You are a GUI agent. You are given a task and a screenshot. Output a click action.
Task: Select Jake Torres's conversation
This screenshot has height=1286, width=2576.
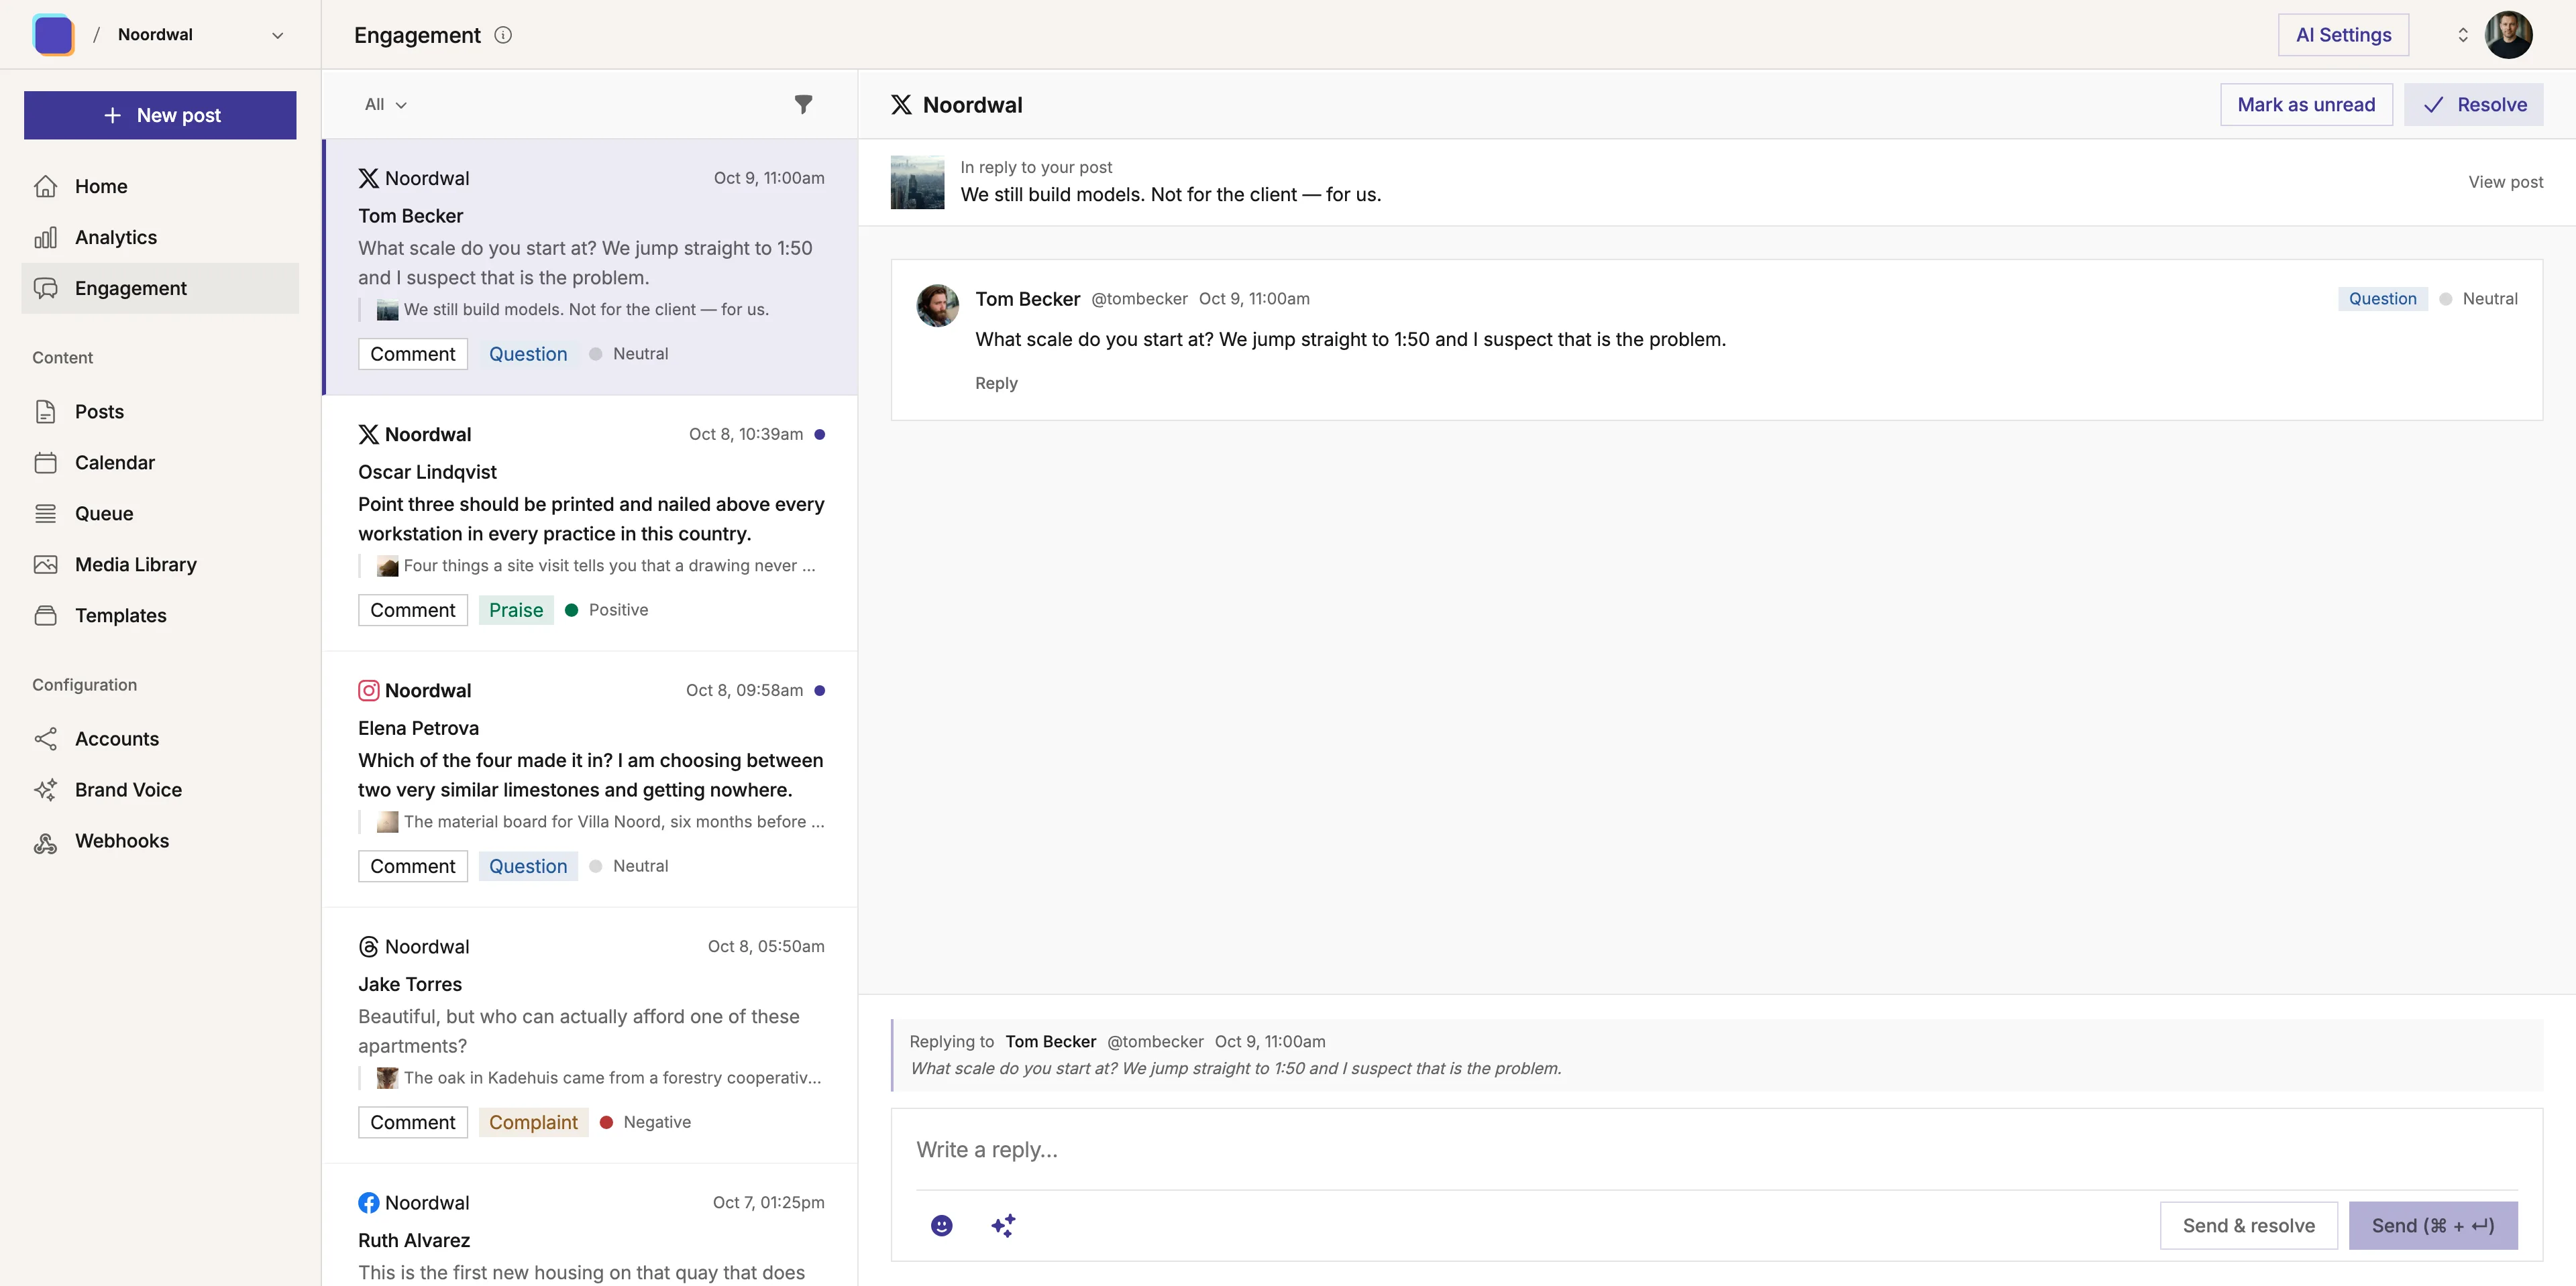point(590,1036)
